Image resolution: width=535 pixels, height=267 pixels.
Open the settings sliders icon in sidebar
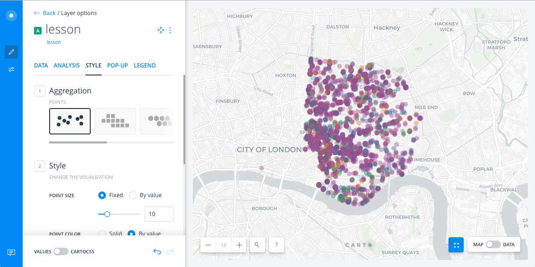11,69
